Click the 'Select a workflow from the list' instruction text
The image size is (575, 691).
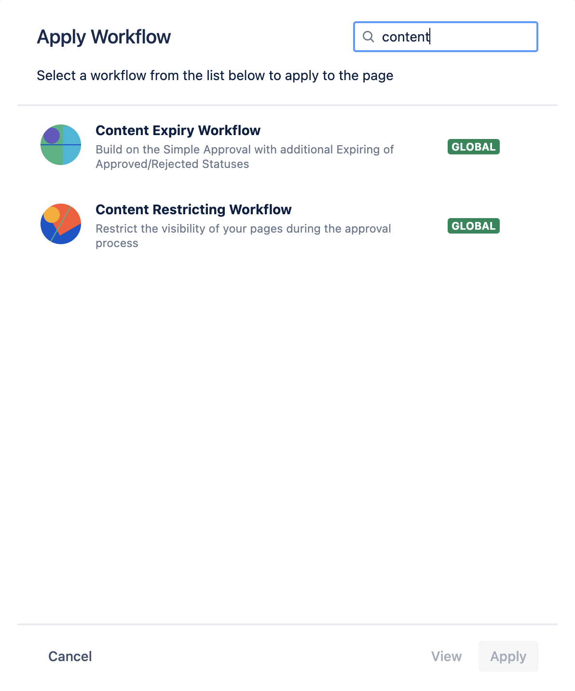click(215, 76)
